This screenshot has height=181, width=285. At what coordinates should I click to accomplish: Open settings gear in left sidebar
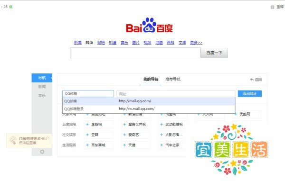[x=42, y=152]
